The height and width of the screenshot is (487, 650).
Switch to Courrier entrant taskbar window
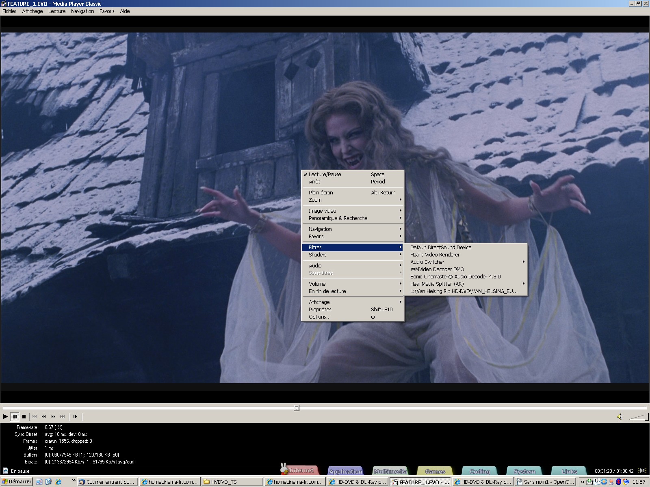[108, 482]
